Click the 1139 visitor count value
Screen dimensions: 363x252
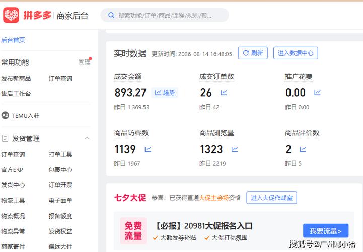coord(125,149)
